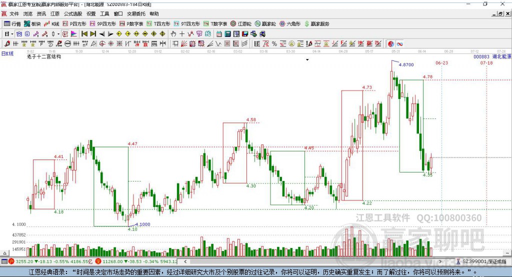Toggle the yin-yang icon button
512x277 pixels.
coord(391,43)
